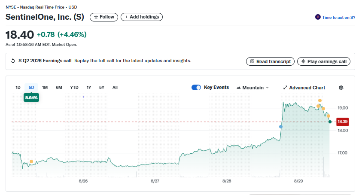Click the Follow star button

point(104,17)
